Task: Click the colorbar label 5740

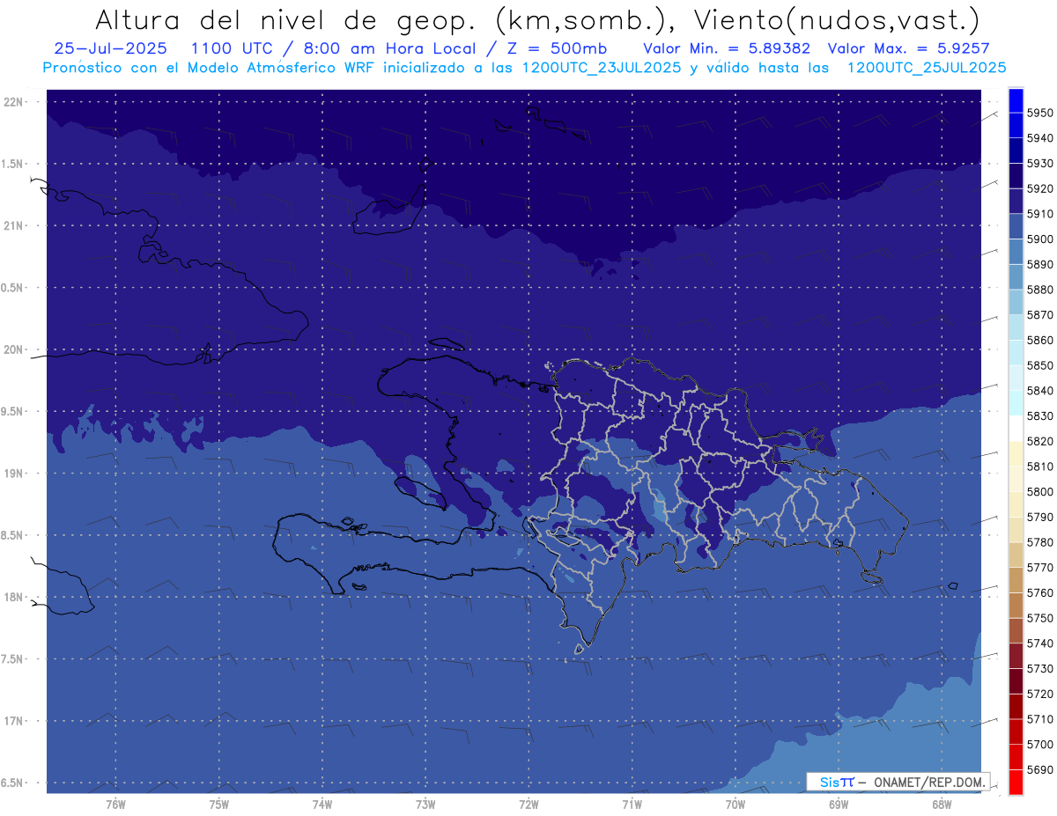Action: pos(1039,643)
